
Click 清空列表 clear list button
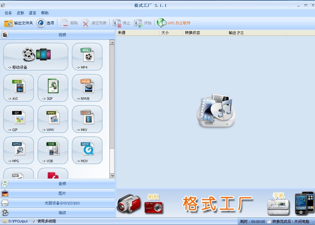(x=94, y=23)
